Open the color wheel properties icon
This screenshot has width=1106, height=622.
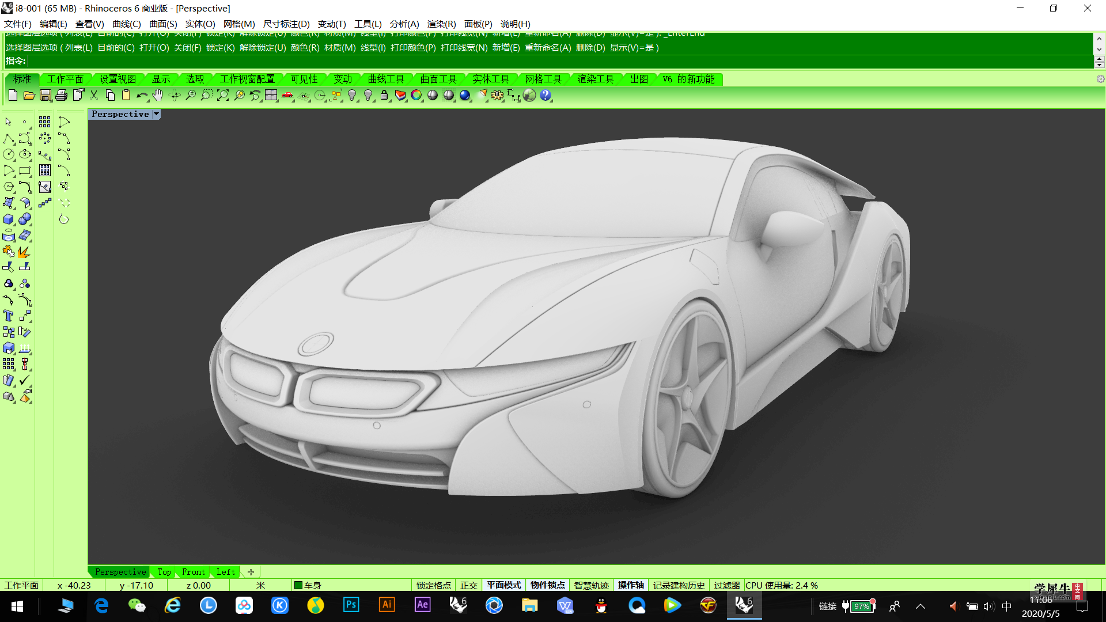tap(416, 96)
